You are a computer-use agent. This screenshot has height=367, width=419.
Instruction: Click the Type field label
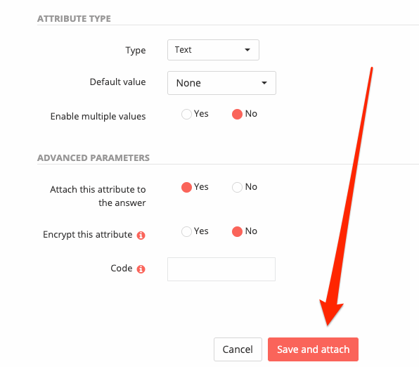coord(136,51)
